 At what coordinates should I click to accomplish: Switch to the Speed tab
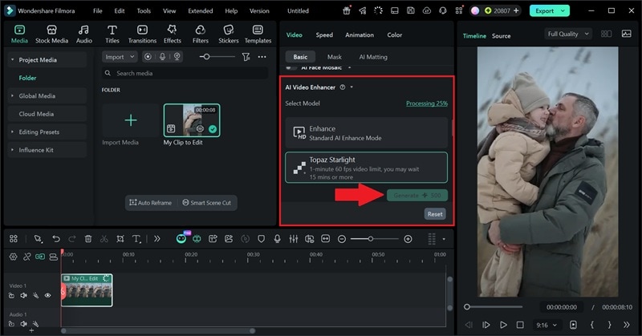[324, 34]
